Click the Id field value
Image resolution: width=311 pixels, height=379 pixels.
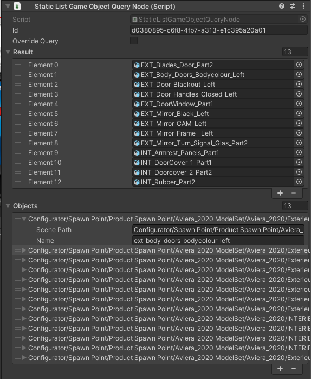click(x=219, y=30)
